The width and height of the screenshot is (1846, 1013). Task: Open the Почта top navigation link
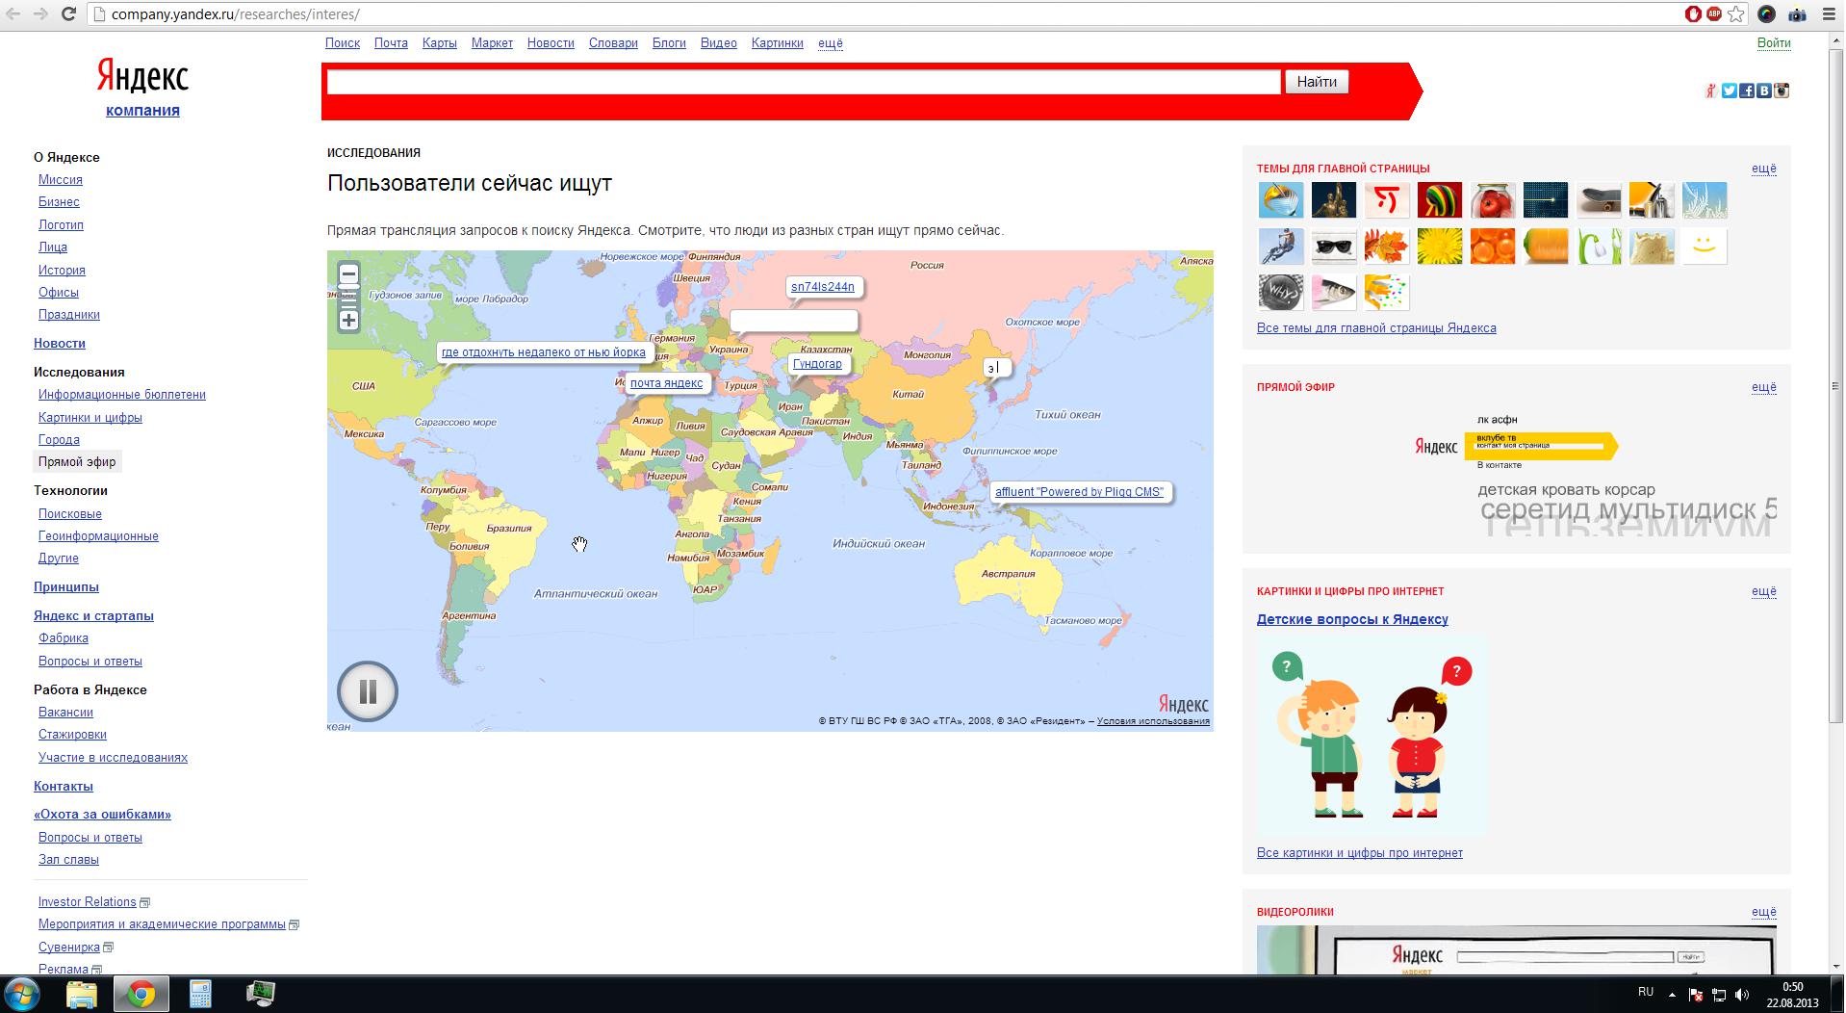pos(391,43)
